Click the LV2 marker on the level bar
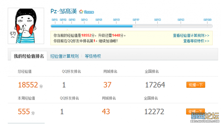221x124 pixels. click(x=63, y=20)
